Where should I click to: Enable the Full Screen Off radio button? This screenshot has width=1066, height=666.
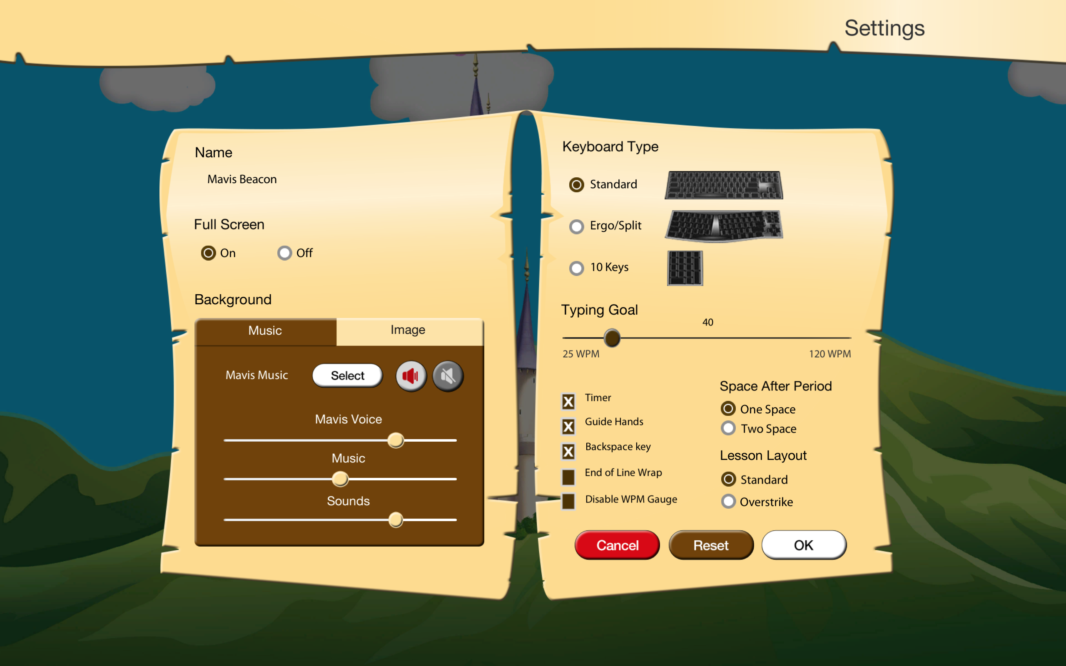pos(284,252)
